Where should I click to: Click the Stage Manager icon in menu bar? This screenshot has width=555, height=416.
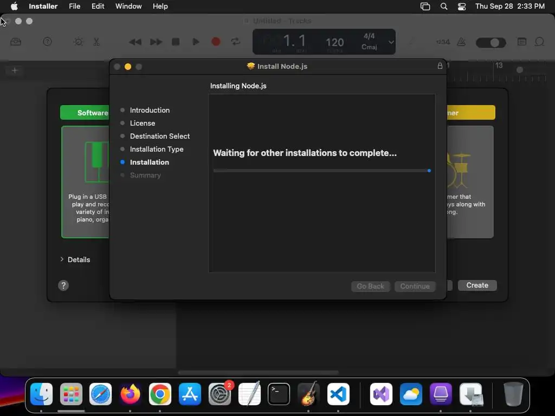pos(425,6)
